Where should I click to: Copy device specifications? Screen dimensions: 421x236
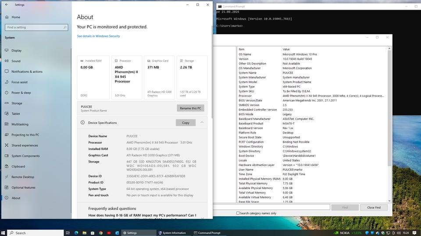coord(186,123)
